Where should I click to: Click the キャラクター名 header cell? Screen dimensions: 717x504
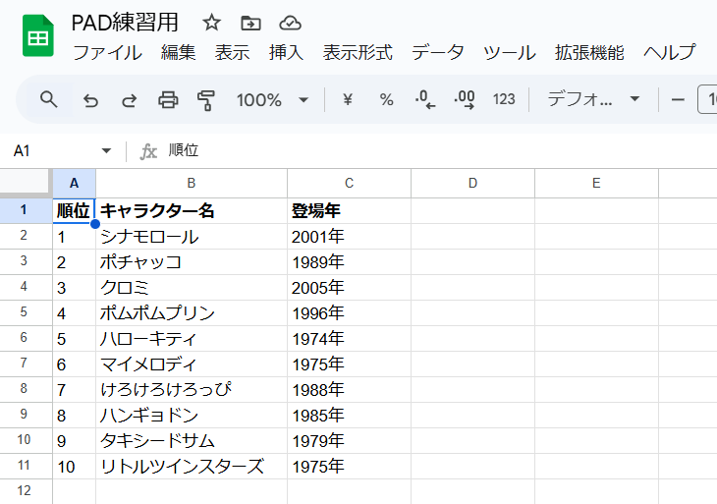(192, 211)
